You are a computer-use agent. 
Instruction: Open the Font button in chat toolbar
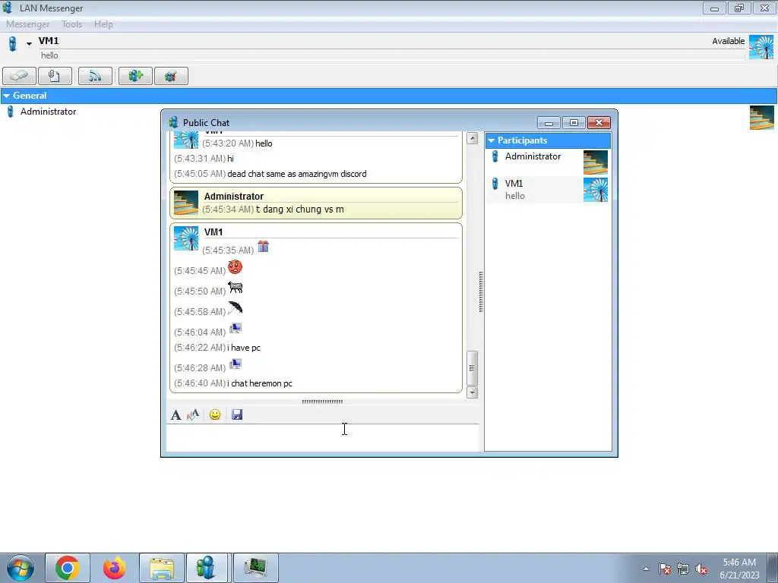point(176,415)
